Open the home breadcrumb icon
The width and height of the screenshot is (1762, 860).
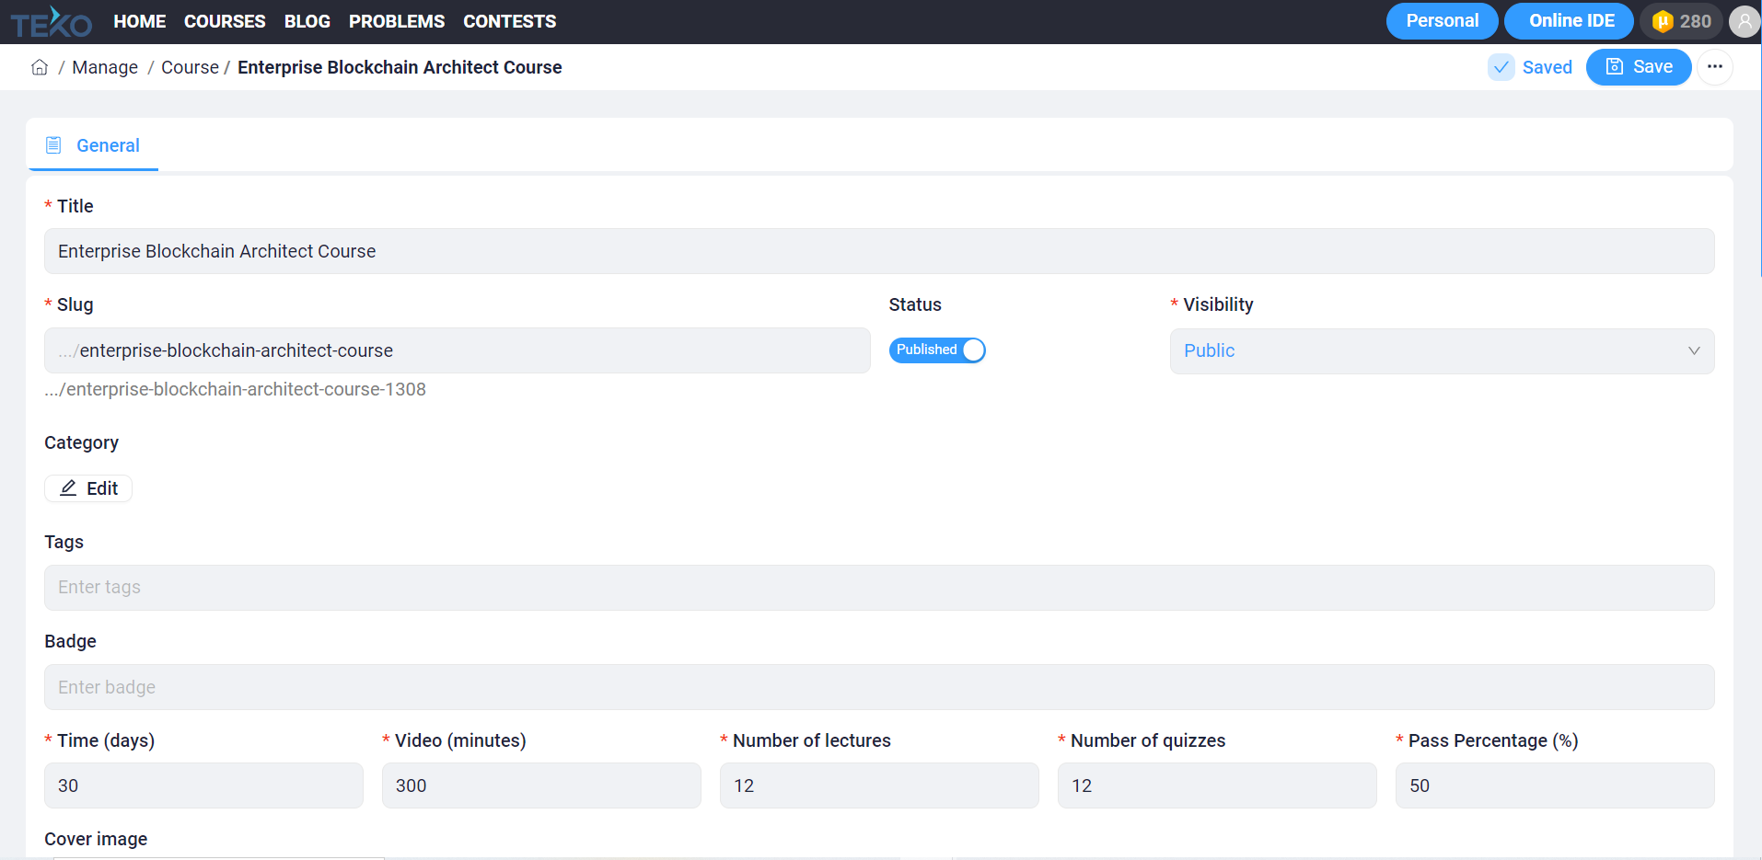(40, 66)
